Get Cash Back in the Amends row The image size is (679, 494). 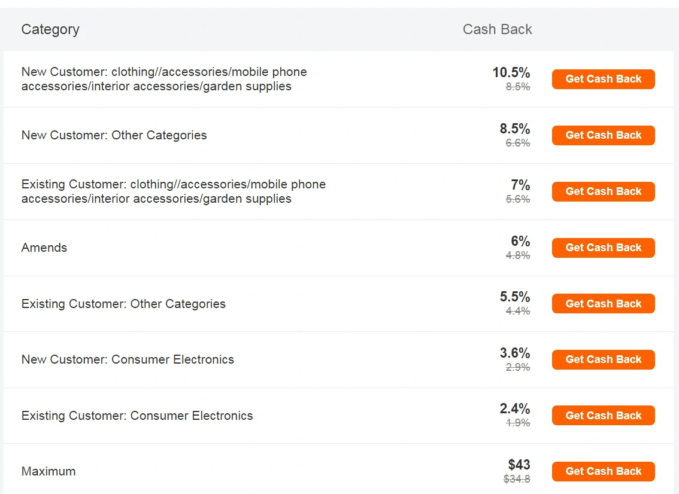coord(603,248)
